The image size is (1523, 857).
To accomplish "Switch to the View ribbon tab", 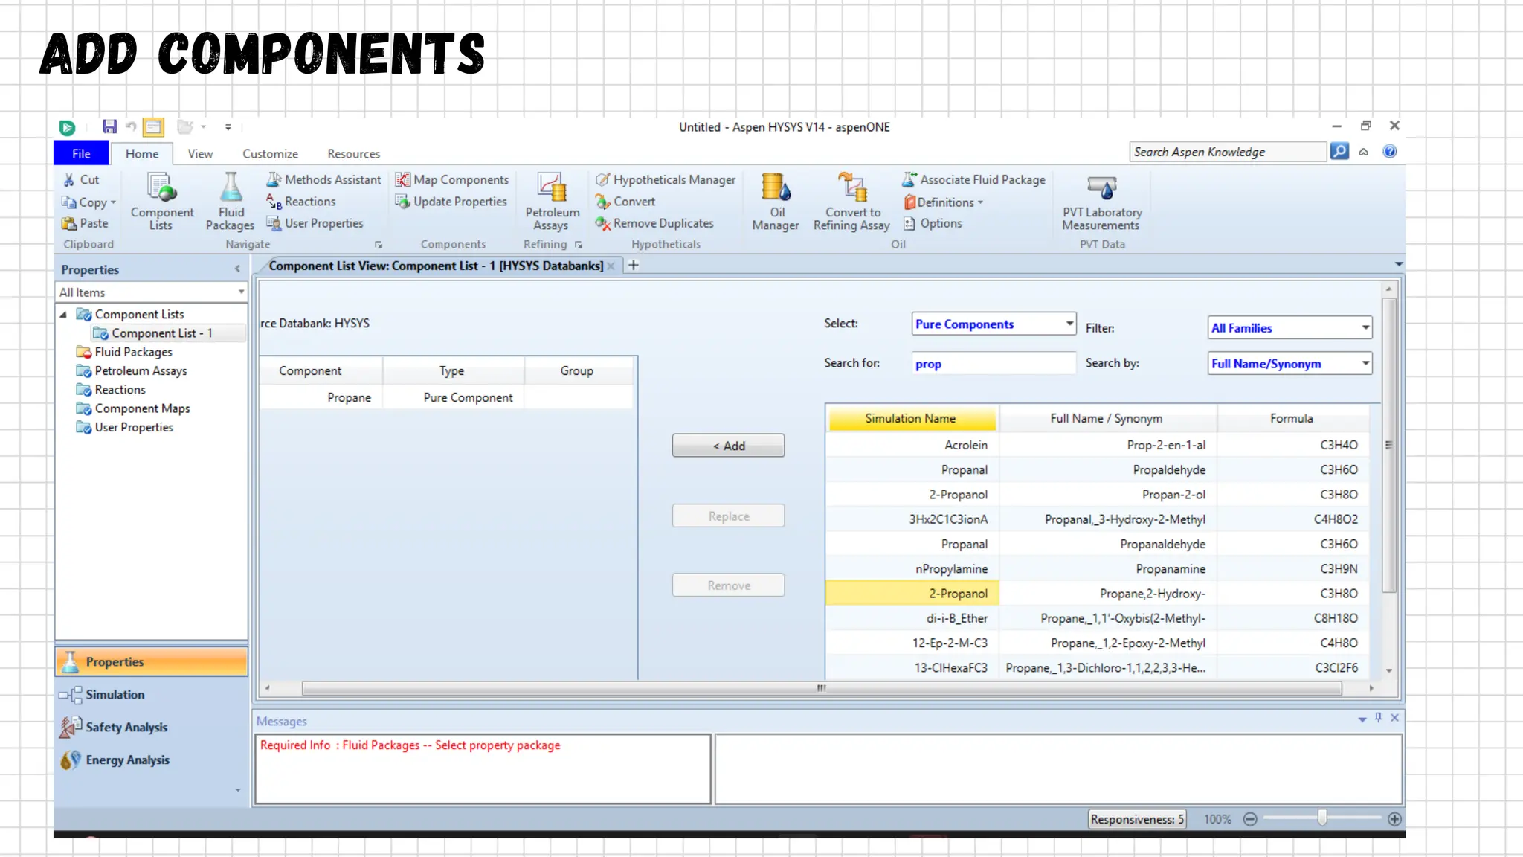I will [x=200, y=153].
